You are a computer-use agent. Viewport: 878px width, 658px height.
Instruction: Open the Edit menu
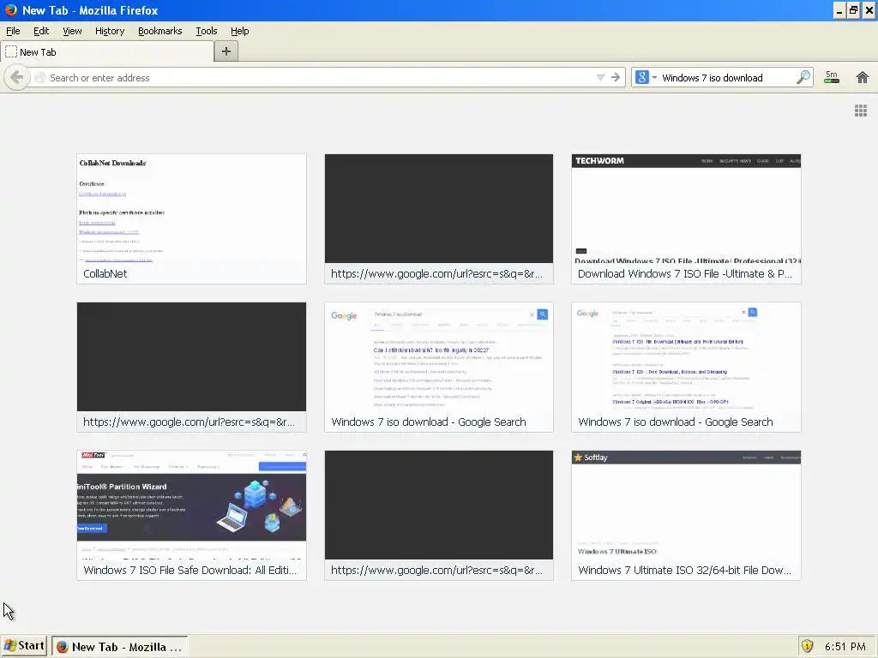pos(41,31)
